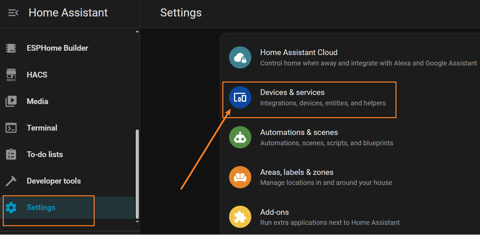Click the Automations & scenes robot icon
This screenshot has width=480, height=235.
tap(240, 138)
